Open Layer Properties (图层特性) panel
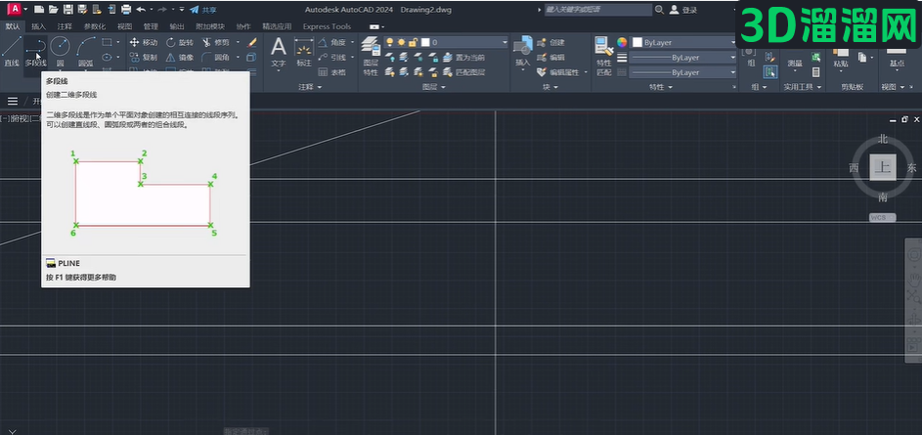922x435 pixels. (371, 57)
